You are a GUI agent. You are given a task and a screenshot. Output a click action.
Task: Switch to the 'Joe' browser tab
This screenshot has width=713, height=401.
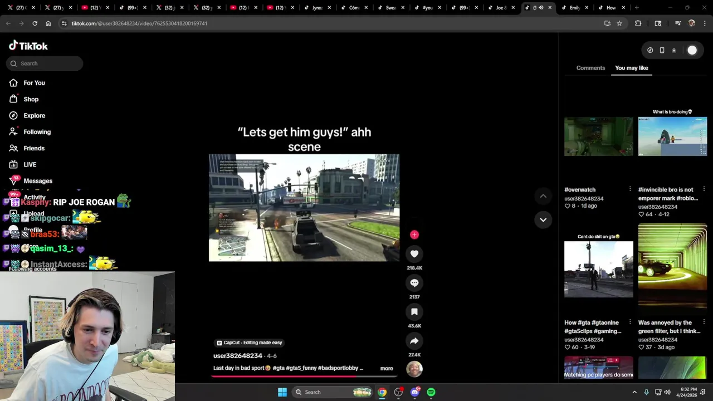pos(500,8)
